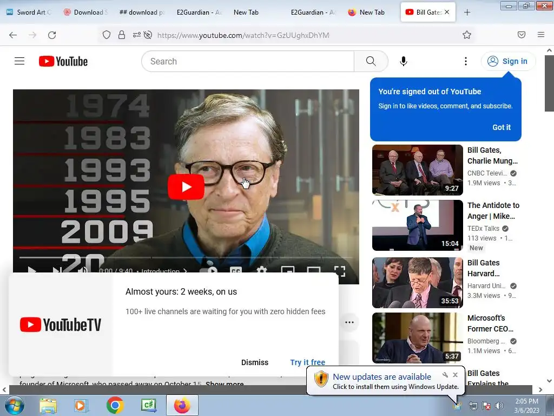The height and width of the screenshot is (416, 554).
Task: Focus the YouTube search field
Action: (248, 61)
